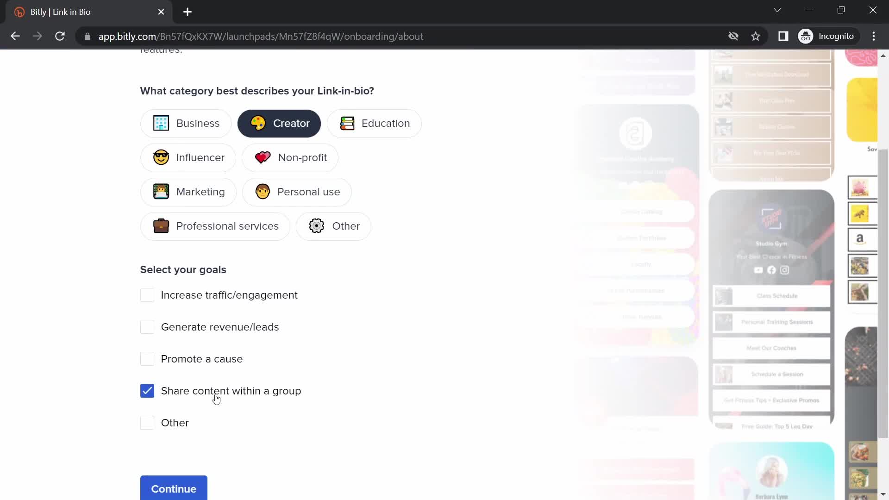This screenshot has height=500, width=889.
Task: Toggle the Generate revenue/leads checkbox
Action: [x=147, y=326]
